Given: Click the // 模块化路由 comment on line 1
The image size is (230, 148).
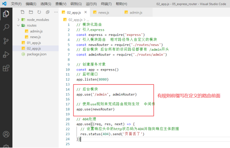Looking at the screenshot, I should (x=89, y=24).
